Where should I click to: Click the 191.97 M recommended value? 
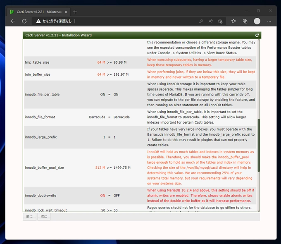[121, 74]
